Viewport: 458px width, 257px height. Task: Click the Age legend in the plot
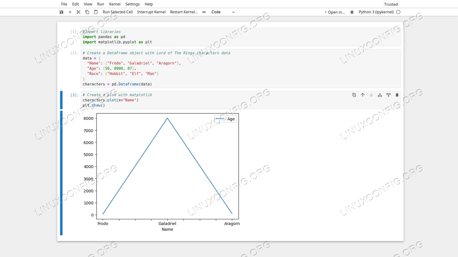click(226, 119)
